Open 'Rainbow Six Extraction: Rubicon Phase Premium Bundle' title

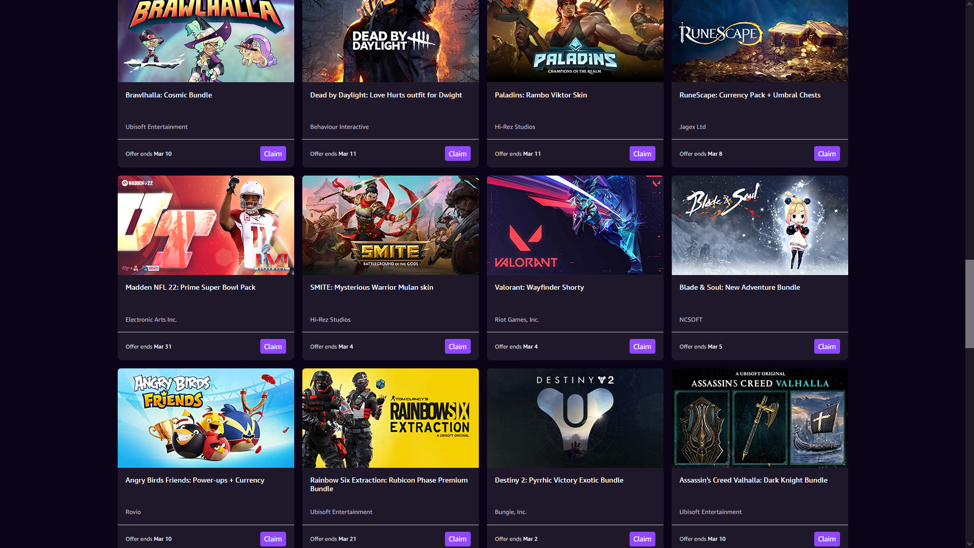click(x=389, y=484)
